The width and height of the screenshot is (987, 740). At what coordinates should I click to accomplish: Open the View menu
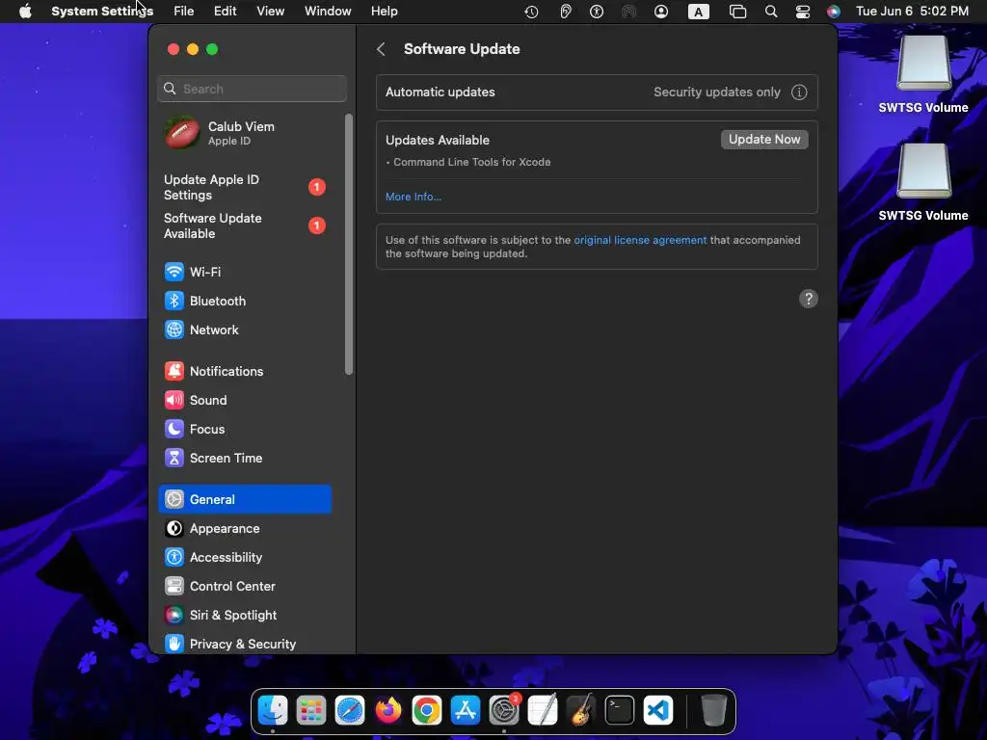[270, 12]
